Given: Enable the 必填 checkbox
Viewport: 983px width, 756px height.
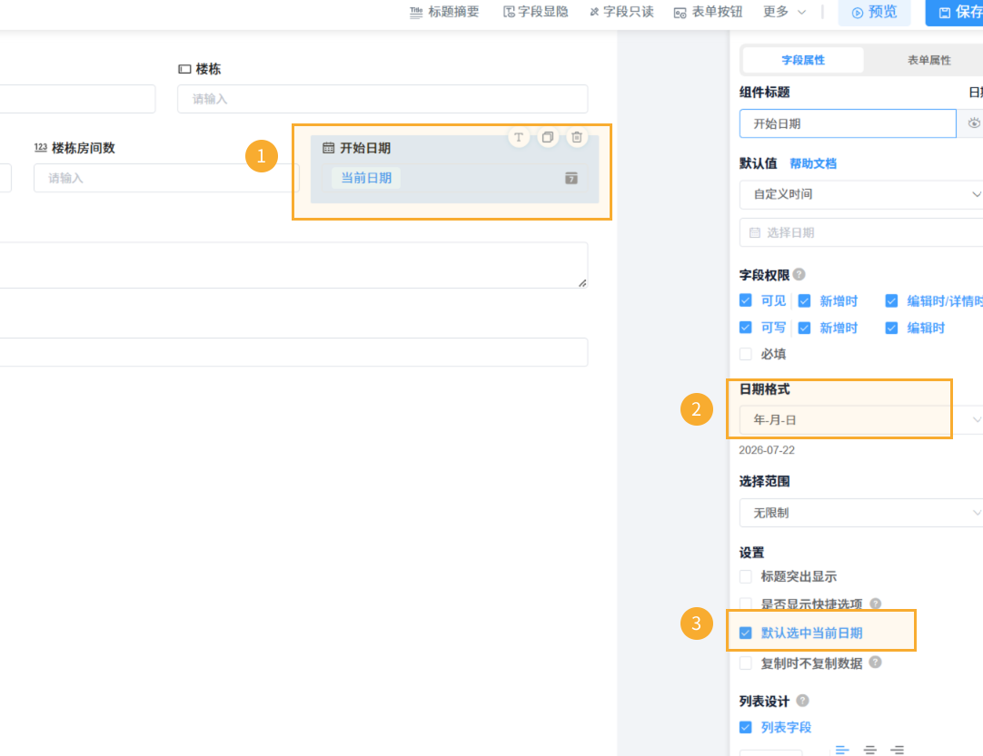Looking at the screenshot, I should (745, 354).
